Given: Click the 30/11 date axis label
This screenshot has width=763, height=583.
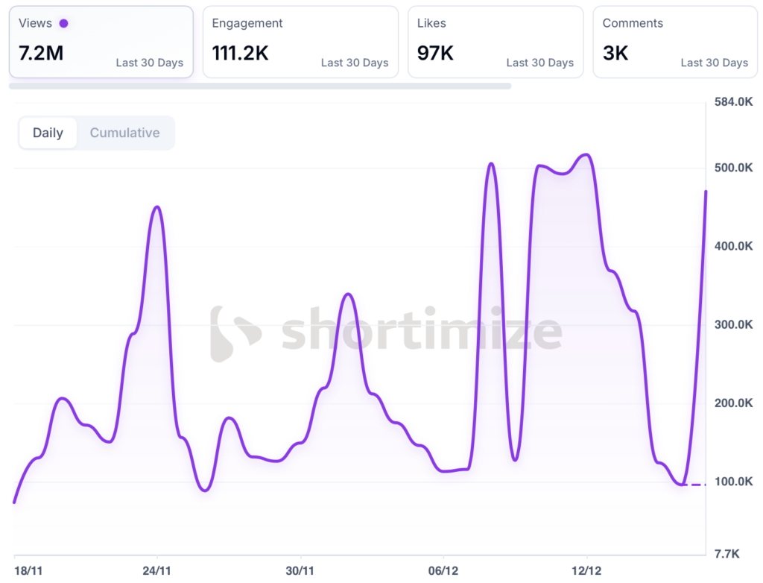Looking at the screenshot, I should coord(300,570).
